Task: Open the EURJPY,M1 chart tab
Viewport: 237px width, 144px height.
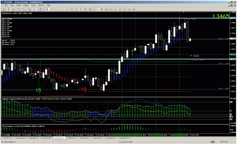Action: coord(47,138)
